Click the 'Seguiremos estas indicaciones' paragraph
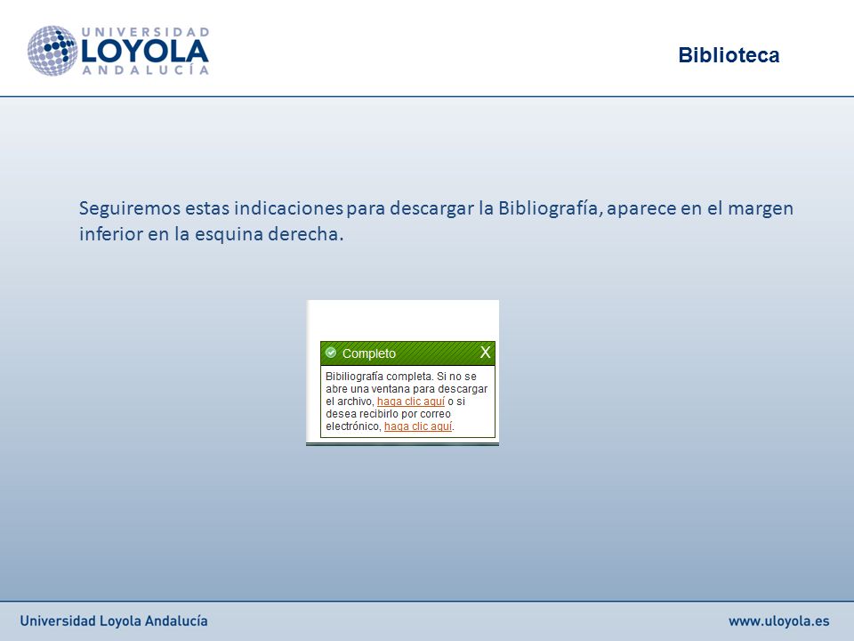 [x=436, y=221]
